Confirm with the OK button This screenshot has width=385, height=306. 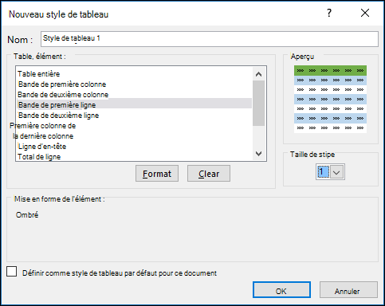[x=281, y=290]
